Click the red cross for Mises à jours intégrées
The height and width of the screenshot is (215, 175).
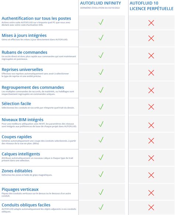pos(151,38)
